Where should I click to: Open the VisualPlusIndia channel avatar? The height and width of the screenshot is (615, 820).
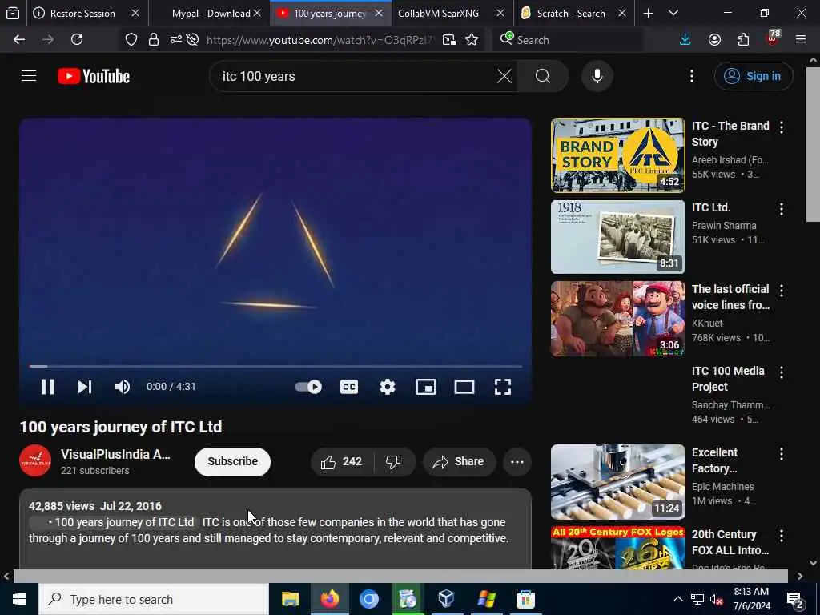35,460
